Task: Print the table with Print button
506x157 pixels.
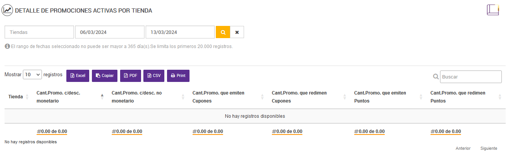Action: click(178, 76)
